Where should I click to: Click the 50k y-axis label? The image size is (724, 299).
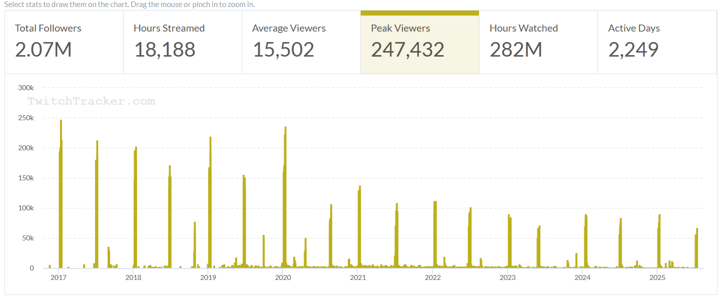point(28,238)
